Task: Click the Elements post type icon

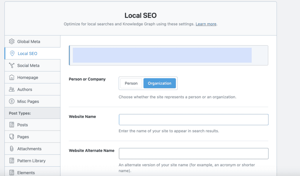Action: click(x=12, y=172)
